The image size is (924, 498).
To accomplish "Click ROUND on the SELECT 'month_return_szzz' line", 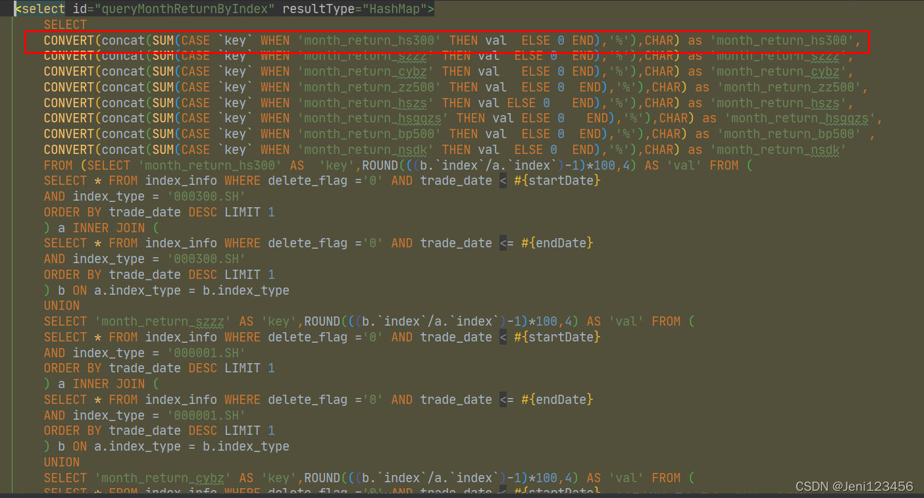I will (322, 322).
